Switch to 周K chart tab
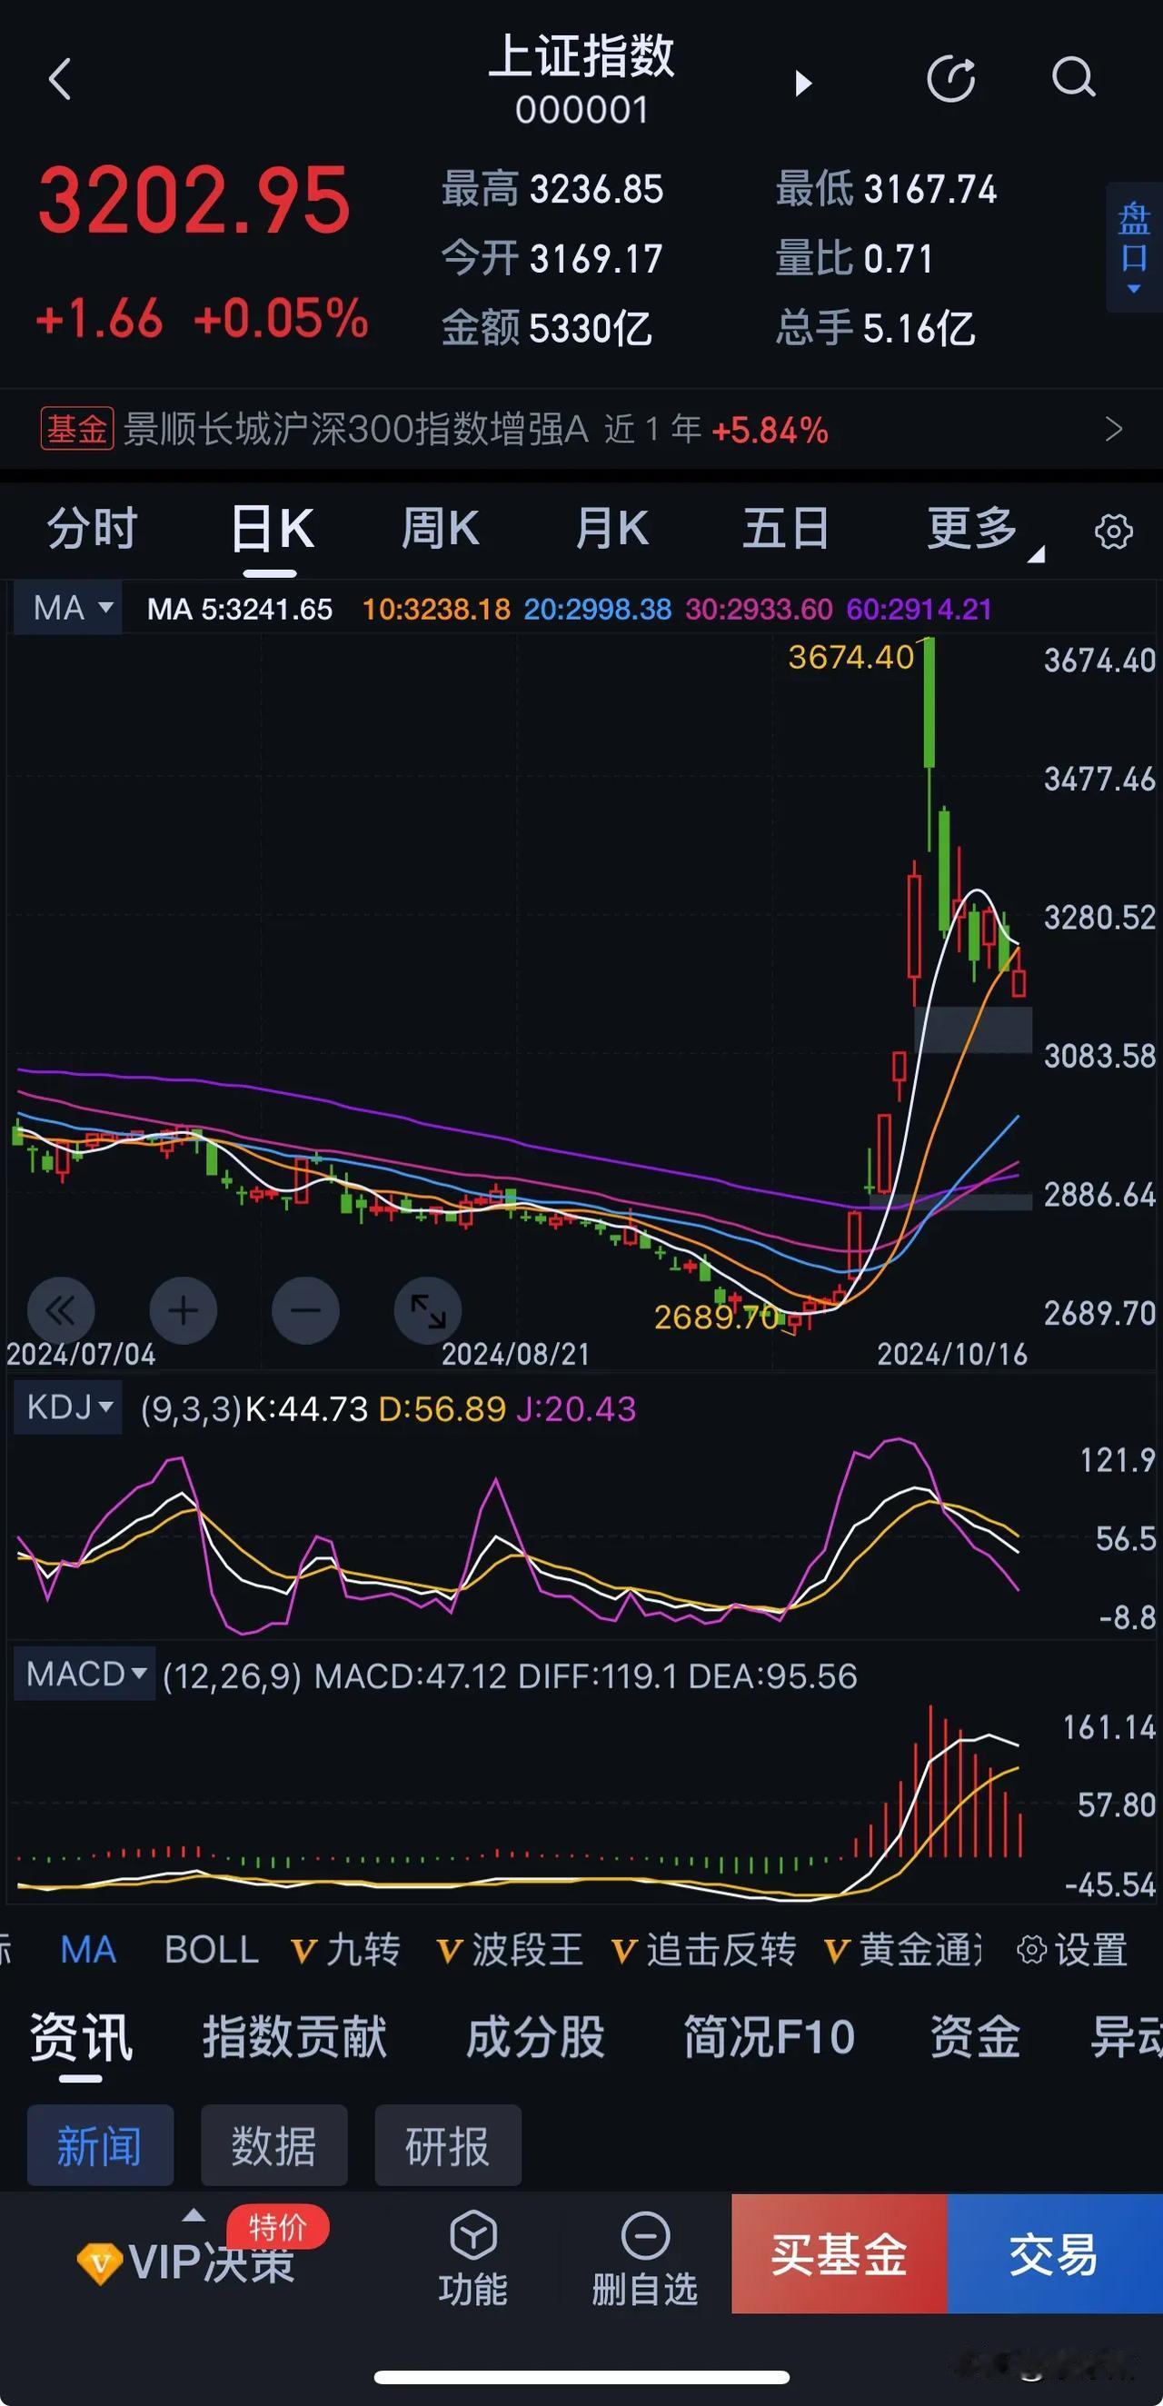Viewport: 1163px width, 2406px height. (441, 529)
